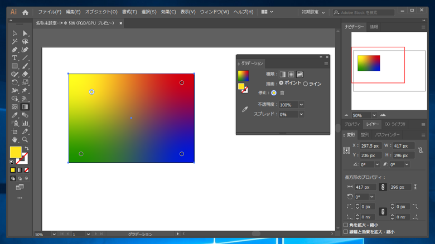Viewport: 435px width, 244px height.
Task: Select the Pen tool
Action: coord(14,50)
